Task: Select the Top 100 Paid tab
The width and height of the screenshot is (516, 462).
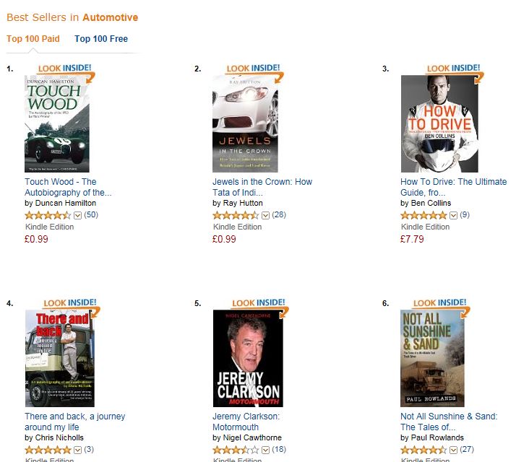Action: 33,39
